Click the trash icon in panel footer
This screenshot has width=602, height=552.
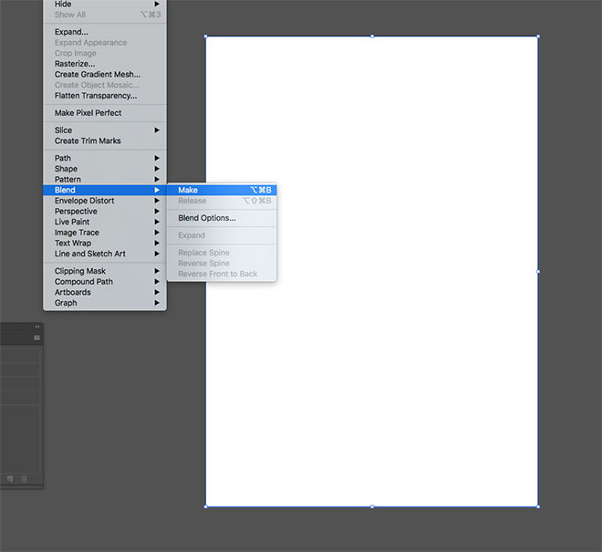[x=25, y=479]
